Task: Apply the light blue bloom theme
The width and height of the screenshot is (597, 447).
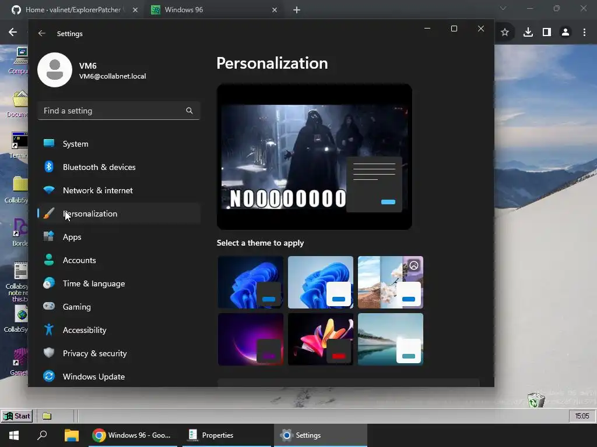Action: [x=321, y=282]
